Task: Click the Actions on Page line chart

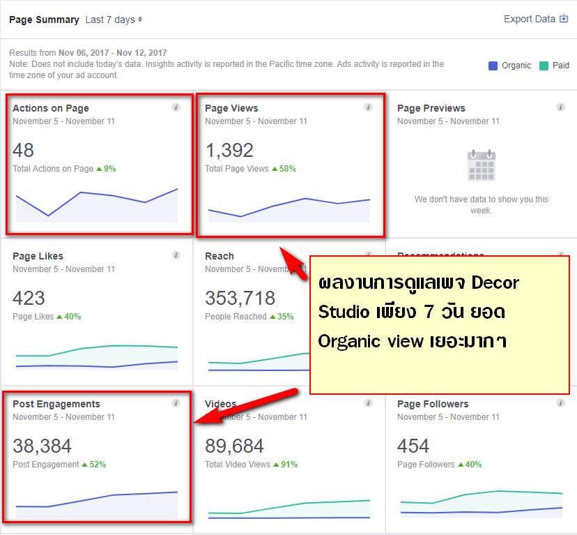Action: click(x=97, y=205)
